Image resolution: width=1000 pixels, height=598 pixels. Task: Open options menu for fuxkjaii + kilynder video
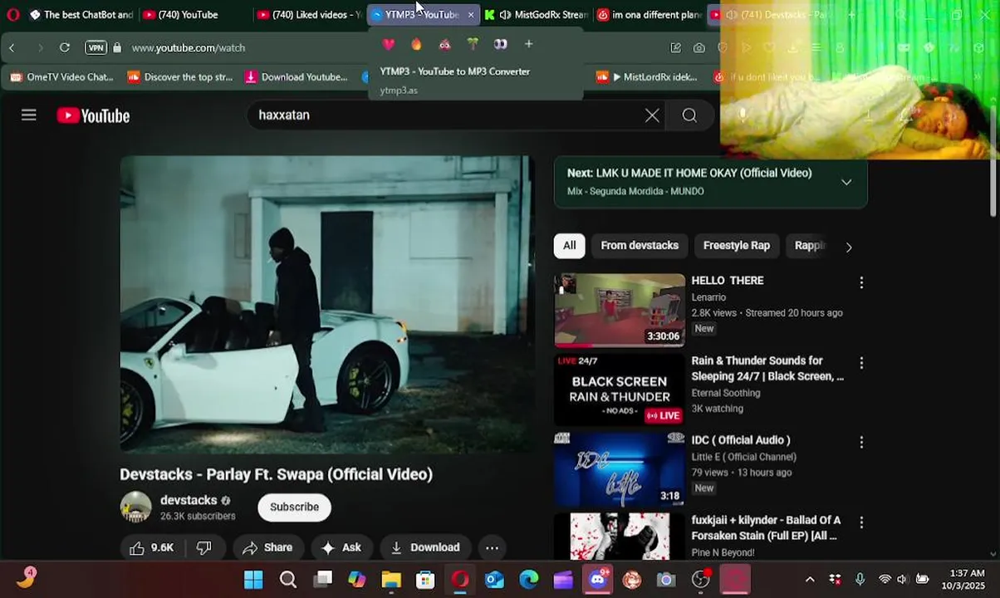861,522
